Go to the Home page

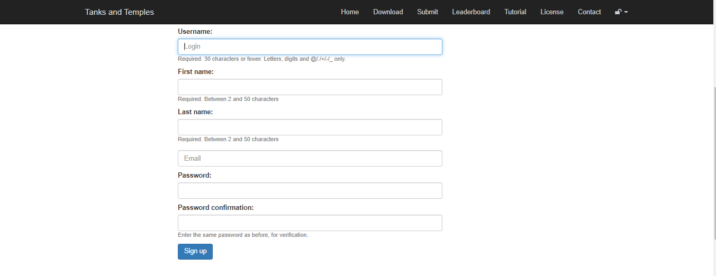tap(350, 12)
